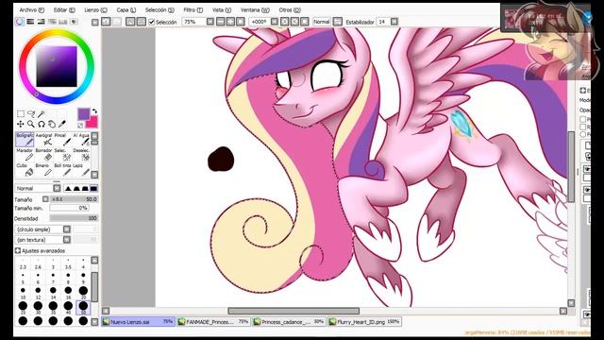Screen dimensions: 604x340
Task: Choose the flattest brush edge shape
Action: pyautogui.click(x=93, y=188)
